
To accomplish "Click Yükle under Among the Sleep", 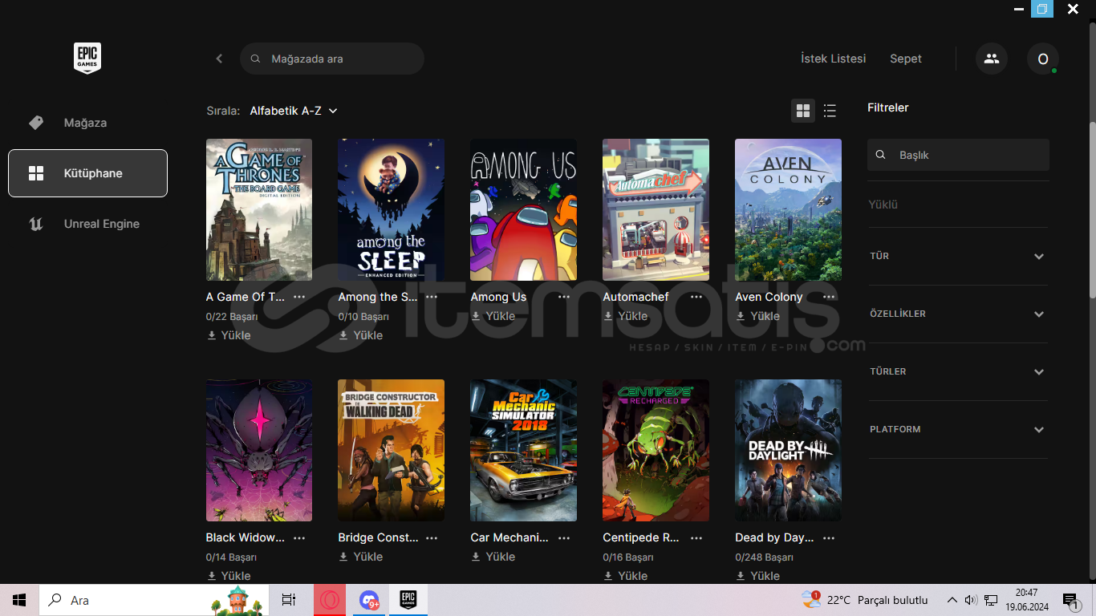I will coord(361,335).
